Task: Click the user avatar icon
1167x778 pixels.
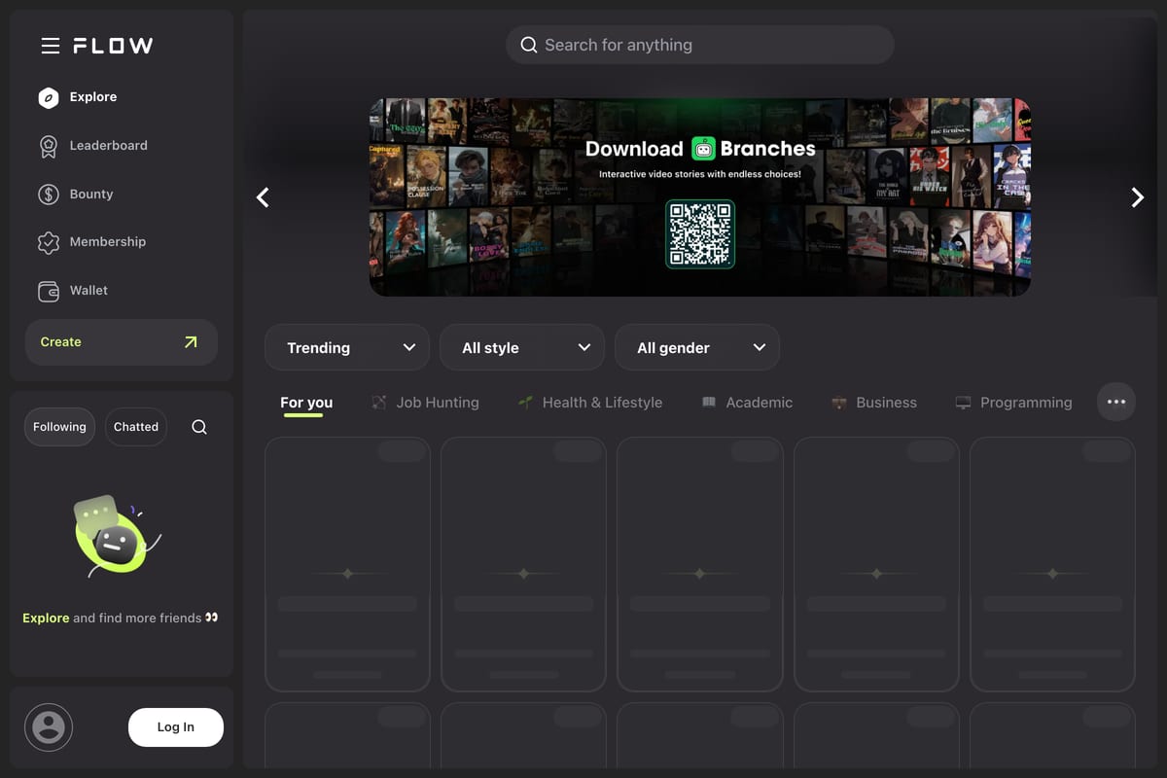Action: click(x=49, y=727)
